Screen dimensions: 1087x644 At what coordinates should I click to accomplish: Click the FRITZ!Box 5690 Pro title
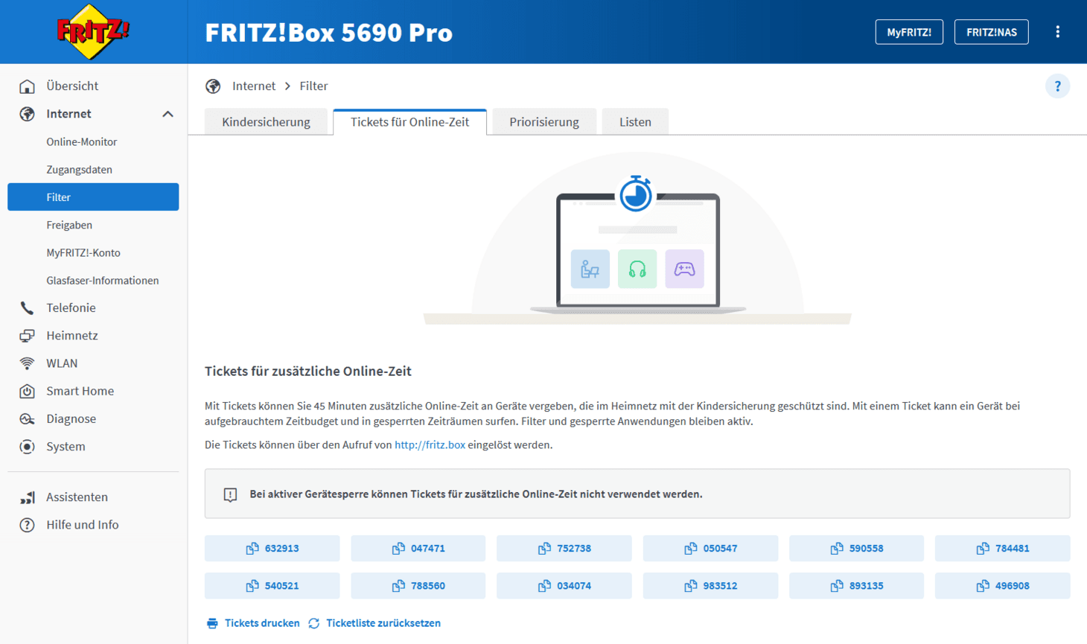pos(328,33)
